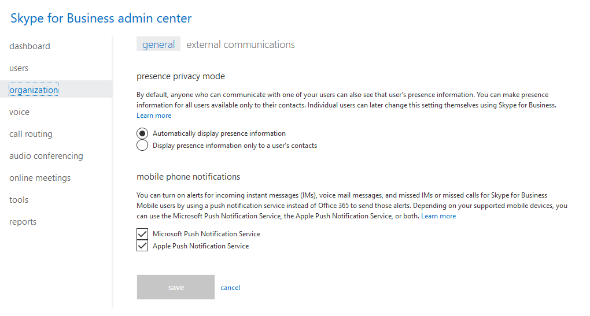590x316 pixels.
Task: Switch to external communications tab
Action: point(241,44)
